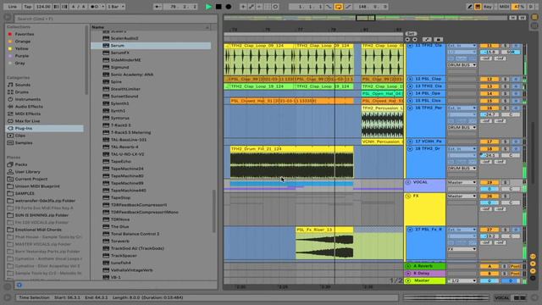
Task: Click the arrangement overview bar
Action: coord(365,18)
